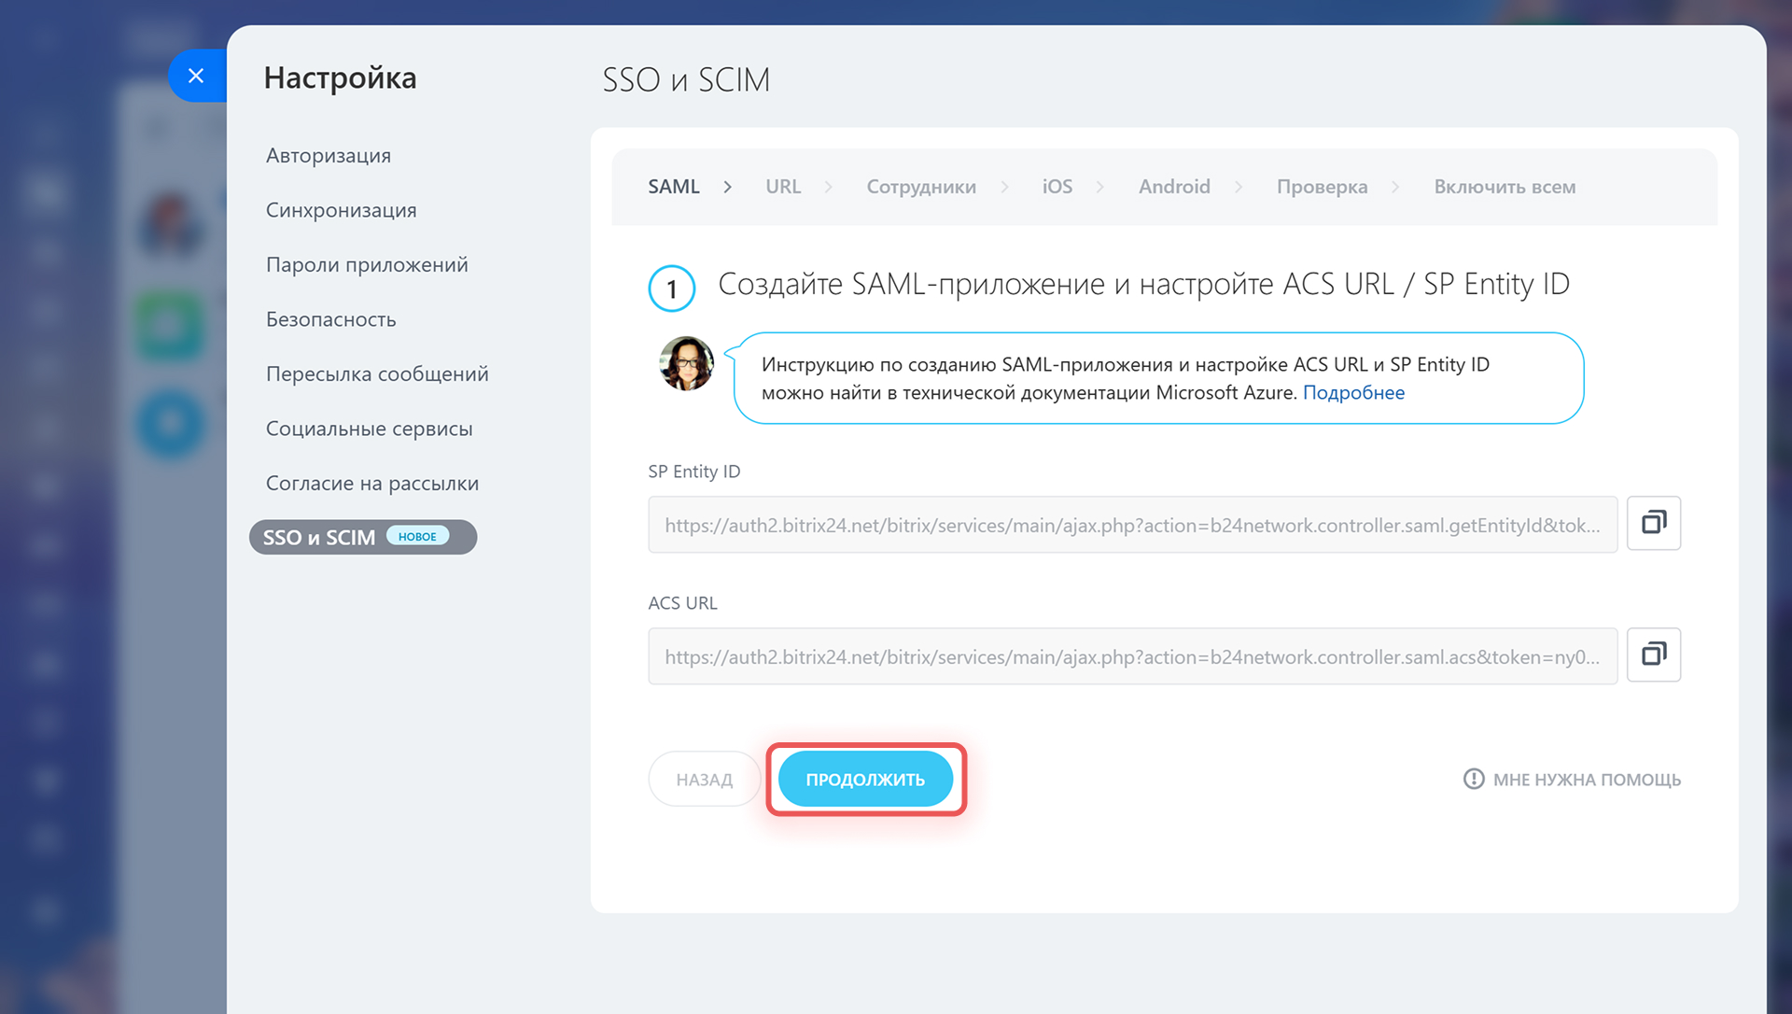Open Согласие на рассылки section
The width and height of the screenshot is (1792, 1014).
[372, 483]
